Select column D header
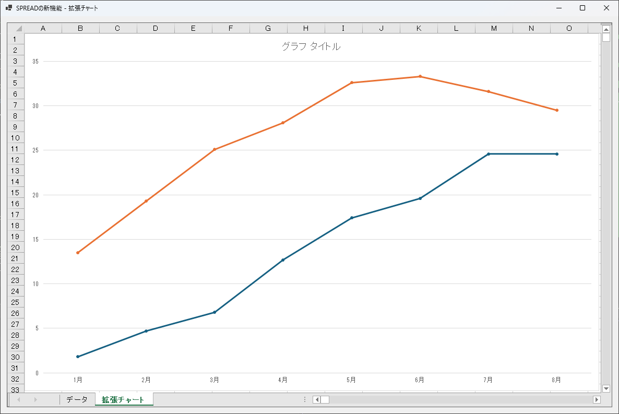Screen dimensions: 619x414 point(156,28)
